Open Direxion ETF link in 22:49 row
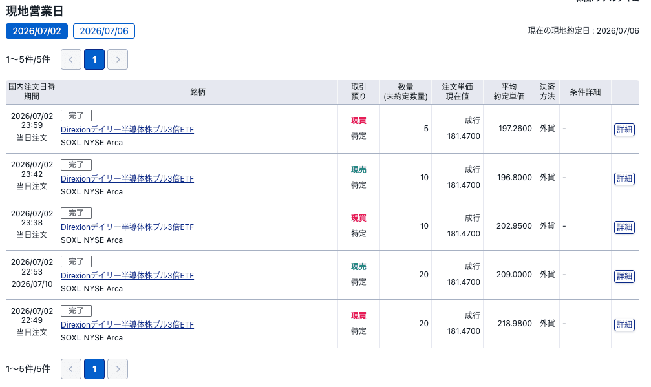The width and height of the screenshot is (651, 387). click(127, 324)
